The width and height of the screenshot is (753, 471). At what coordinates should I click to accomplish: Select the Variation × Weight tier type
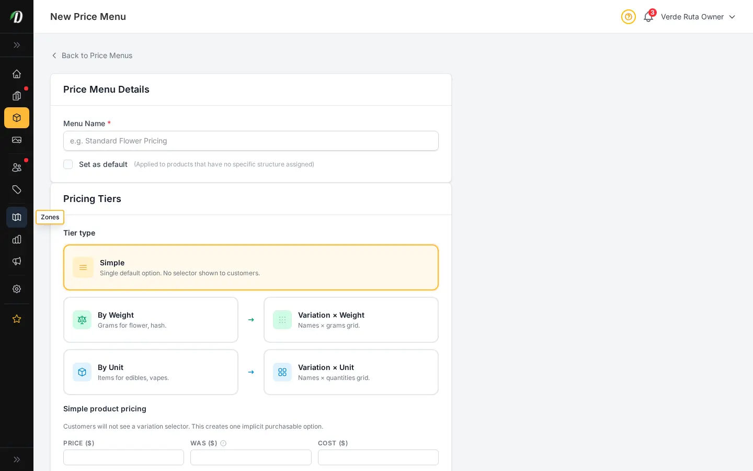coord(351,320)
